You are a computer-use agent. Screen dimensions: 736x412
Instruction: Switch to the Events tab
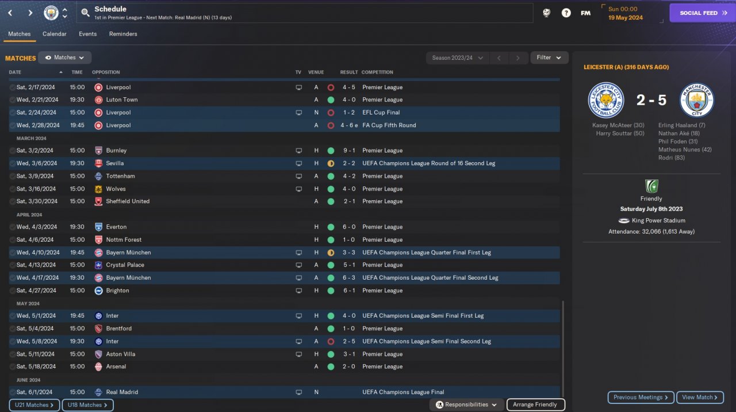pyautogui.click(x=88, y=34)
